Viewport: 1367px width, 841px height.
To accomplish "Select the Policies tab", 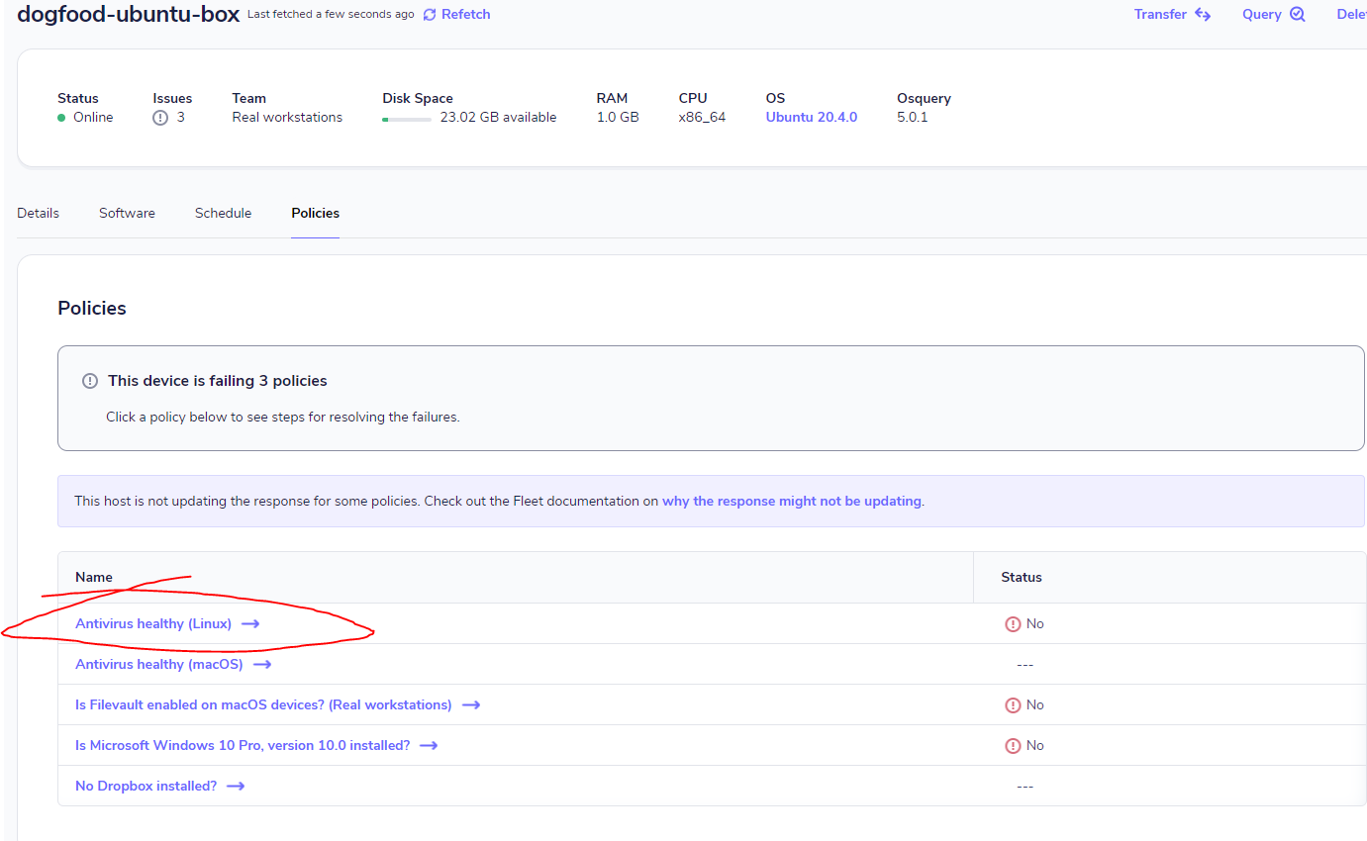I will click(315, 213).
